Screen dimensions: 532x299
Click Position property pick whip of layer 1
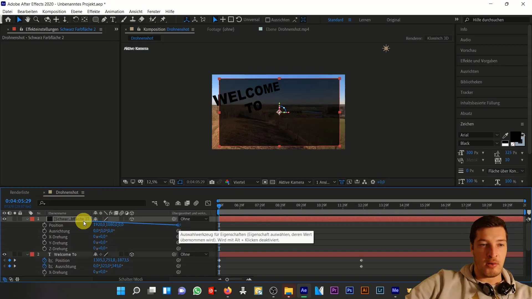(x=178, y=225)
